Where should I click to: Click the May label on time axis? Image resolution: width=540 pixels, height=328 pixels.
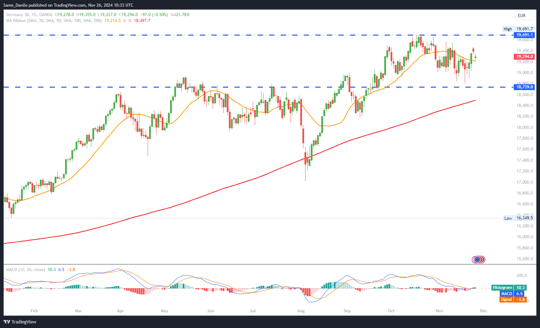pos(164,311)
